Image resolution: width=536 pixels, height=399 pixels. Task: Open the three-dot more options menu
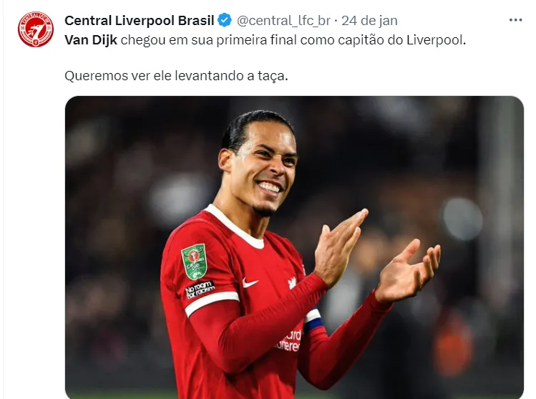[x=515, y=20]
